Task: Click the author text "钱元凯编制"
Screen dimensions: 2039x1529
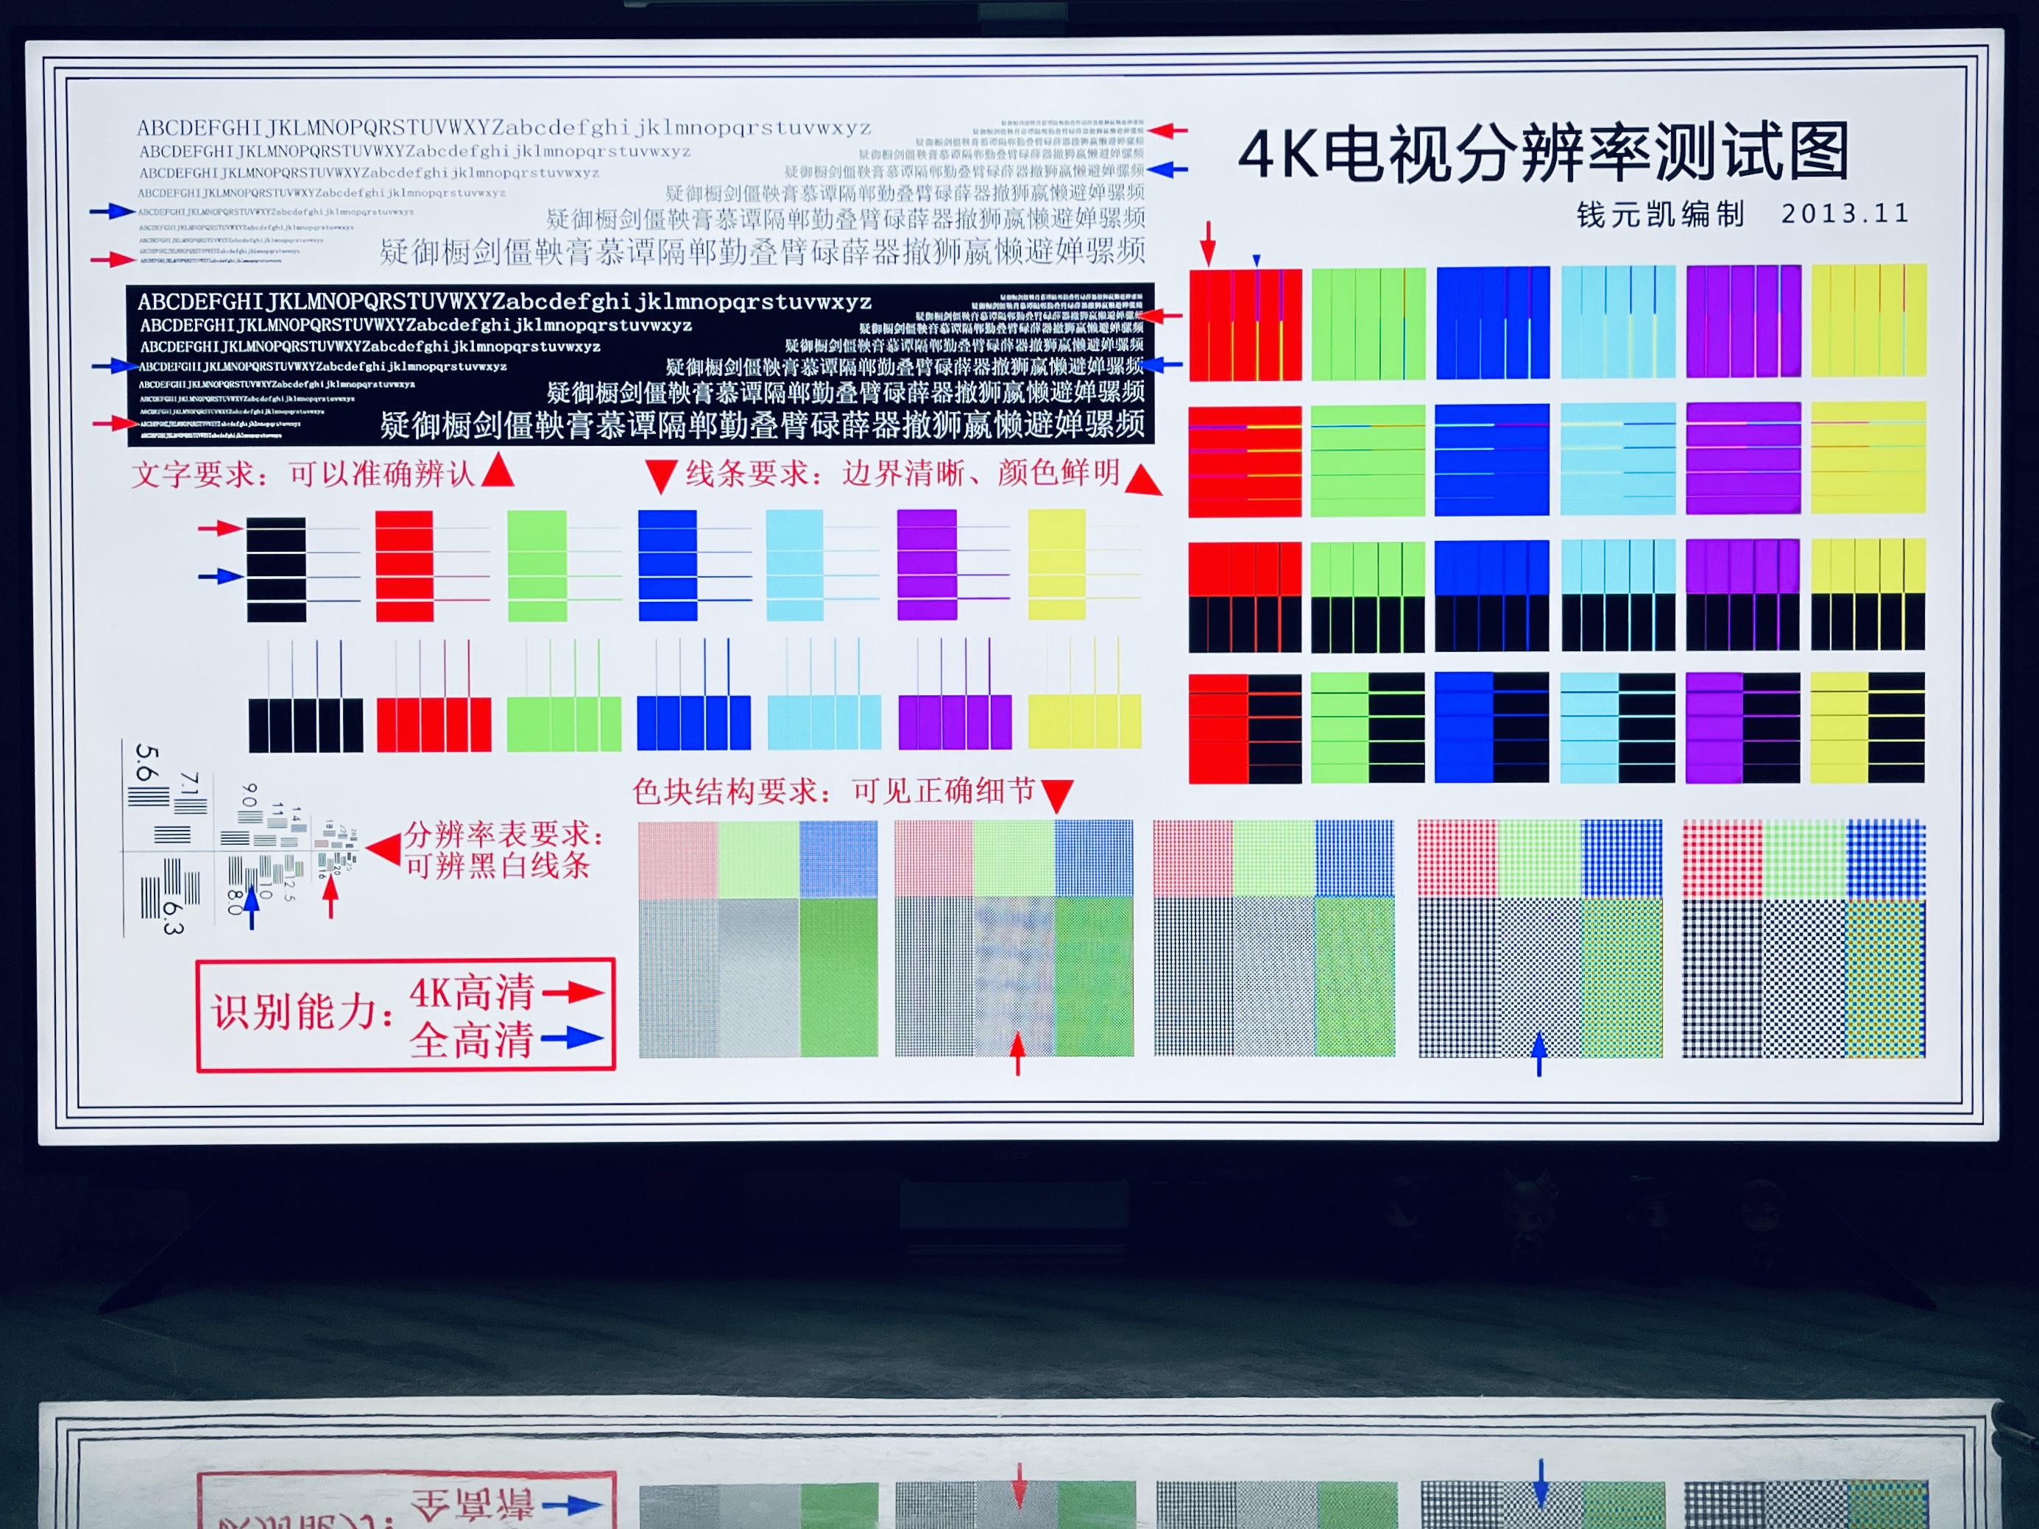Action: pyautogui.click(x=1661, y=214)
